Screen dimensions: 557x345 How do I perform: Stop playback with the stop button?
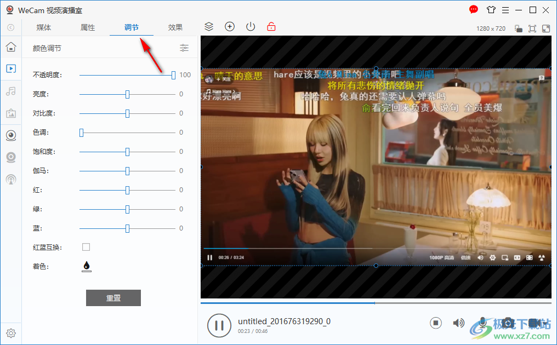coord(435,323)
